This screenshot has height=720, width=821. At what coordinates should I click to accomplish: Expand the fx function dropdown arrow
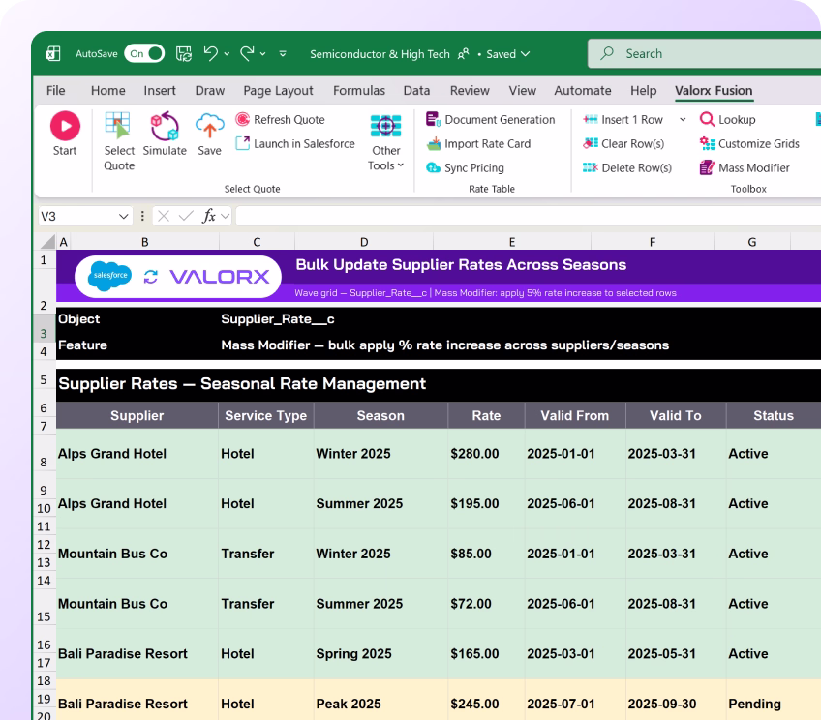[x=226, y=216]
